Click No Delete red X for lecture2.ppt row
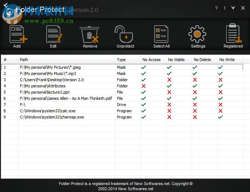Viewport: 250px width, 192px height. 195,92
